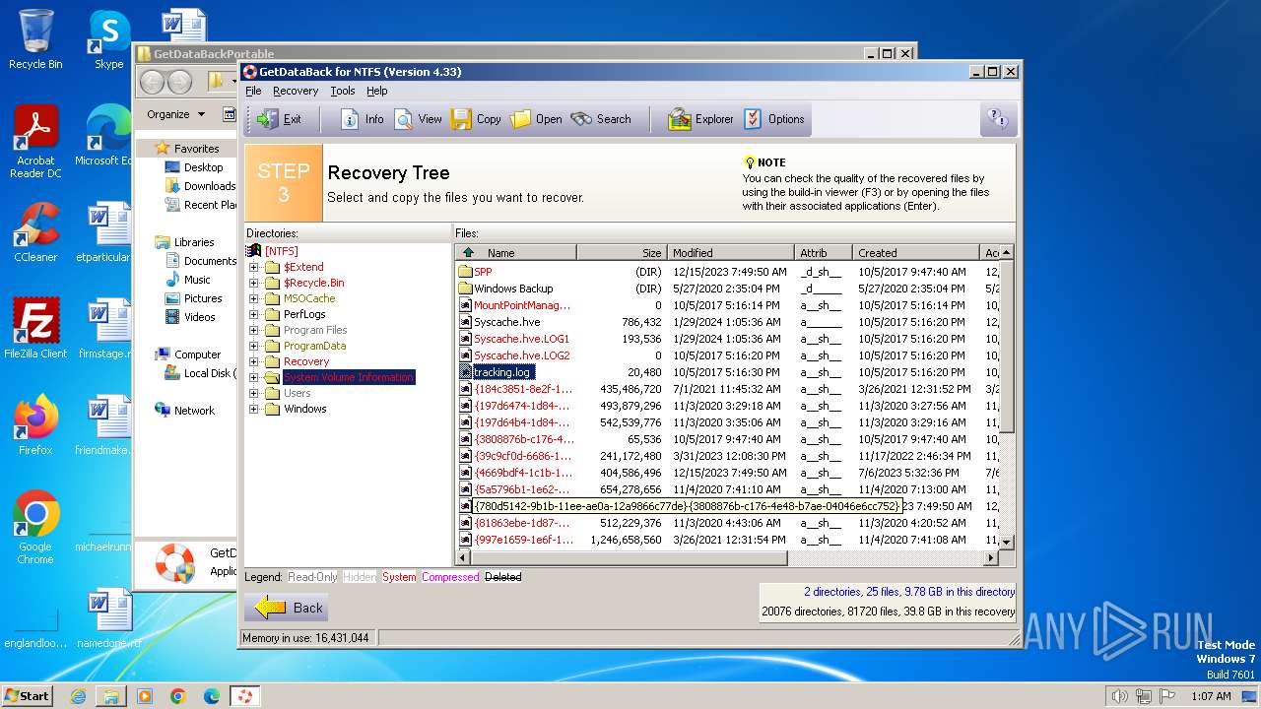Click the volume icon in system tray
Viewport: 1261px width, 709px height.
tap(1119, 696)
